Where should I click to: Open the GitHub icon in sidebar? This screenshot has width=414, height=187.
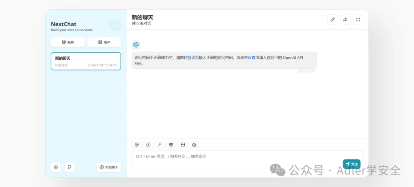click(x=70, y=167)
